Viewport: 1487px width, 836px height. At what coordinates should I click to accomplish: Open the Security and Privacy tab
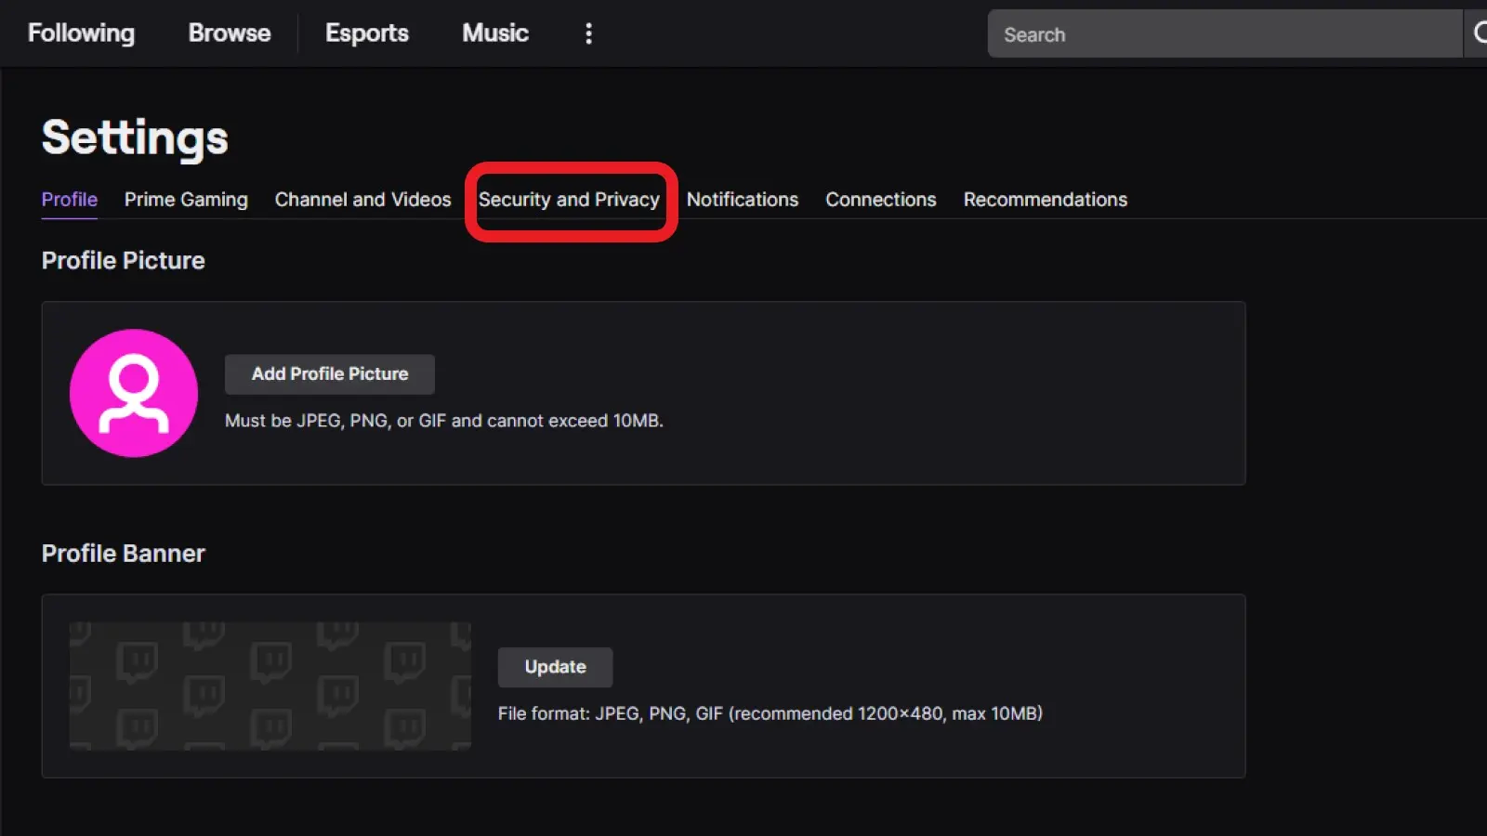[569, 200]
